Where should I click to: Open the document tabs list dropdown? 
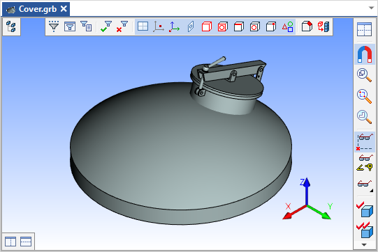pyautogui.click(x=372, y=8)
